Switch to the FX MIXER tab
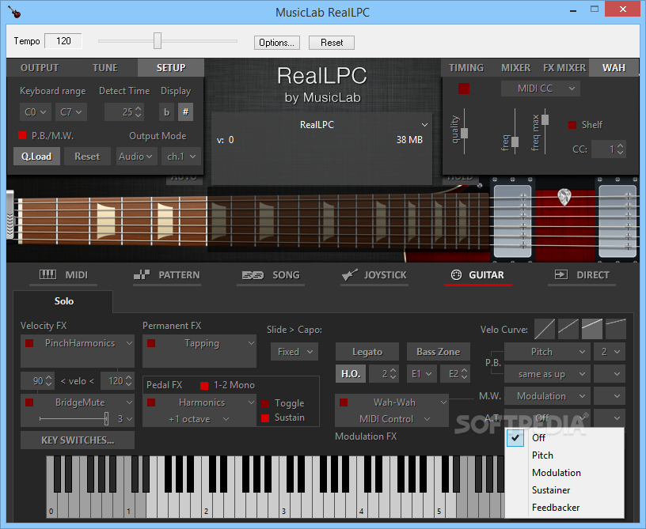 [564, 68]
